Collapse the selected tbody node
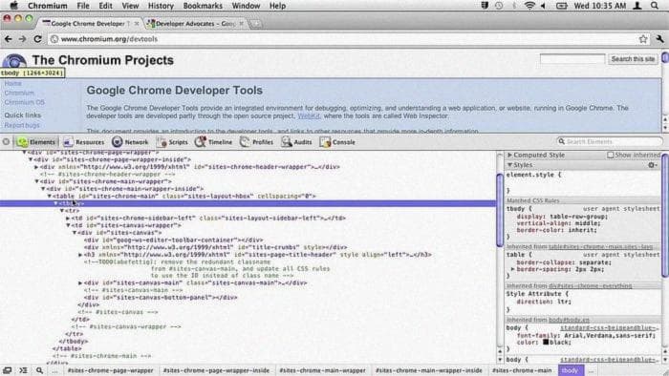The height and width of the screenshot is (376, 669). (55, 203)
